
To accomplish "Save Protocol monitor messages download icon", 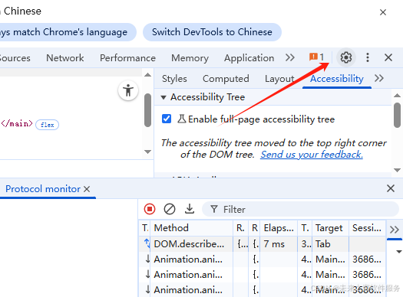I will 190,209.
